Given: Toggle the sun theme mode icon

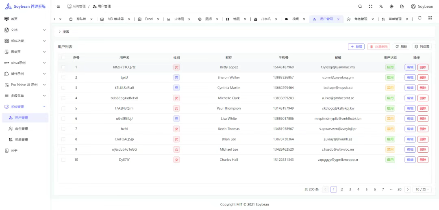Looking at the screenshot, I should (x=391, y=6).
